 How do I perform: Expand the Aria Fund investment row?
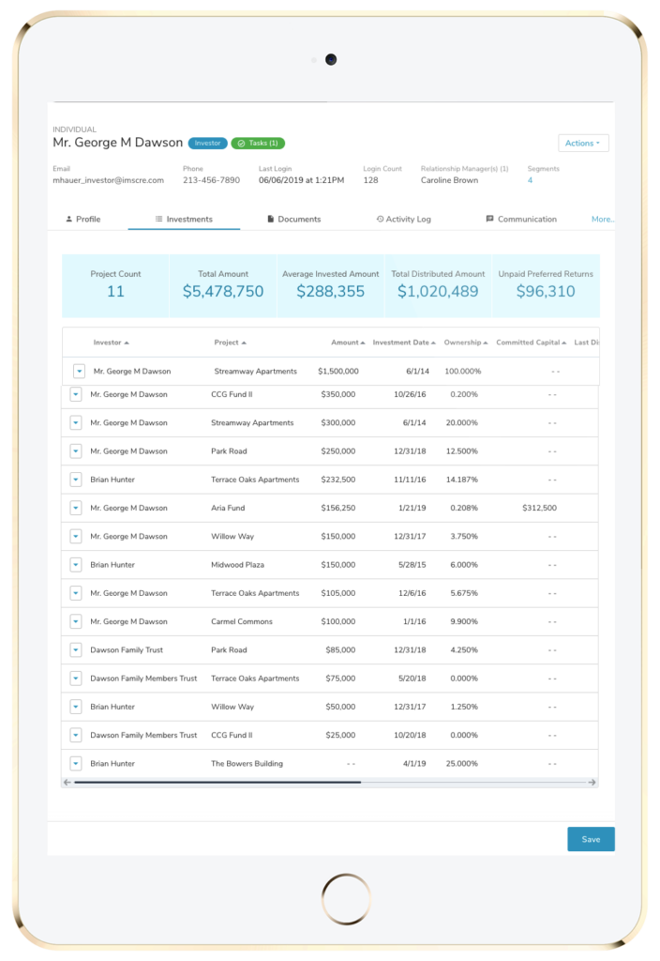(76, 509)
